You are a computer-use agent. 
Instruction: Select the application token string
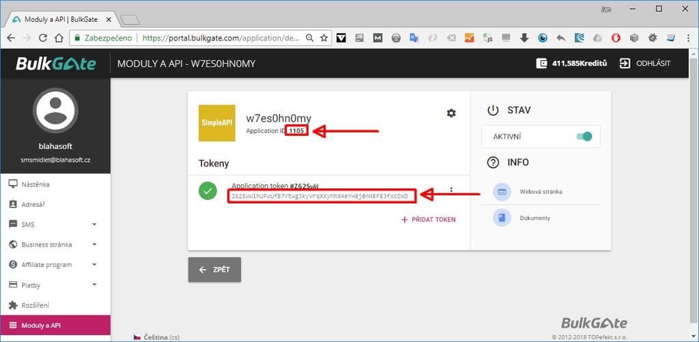pos(320,196)
